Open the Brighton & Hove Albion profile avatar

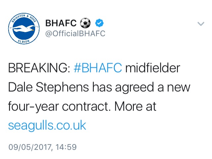tap(24, 28)
